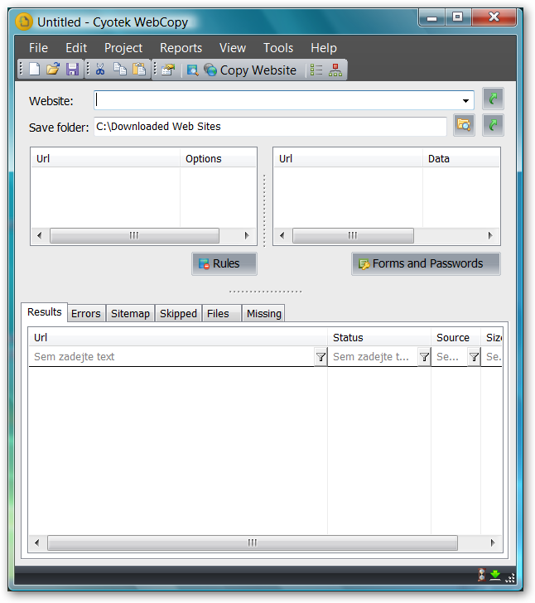Screen dimensions: 535x603
Task: Click the Options column header
Action: [218, 158]
